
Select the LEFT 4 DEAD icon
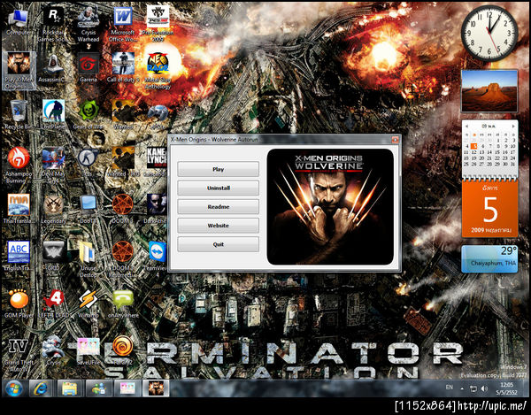[x=54, y=304]
